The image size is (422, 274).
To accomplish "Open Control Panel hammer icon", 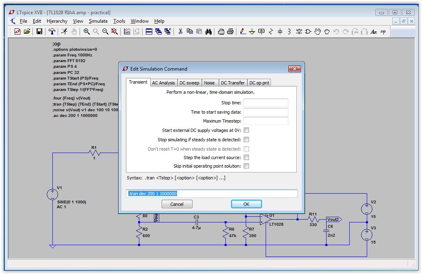I will (52, 32).
